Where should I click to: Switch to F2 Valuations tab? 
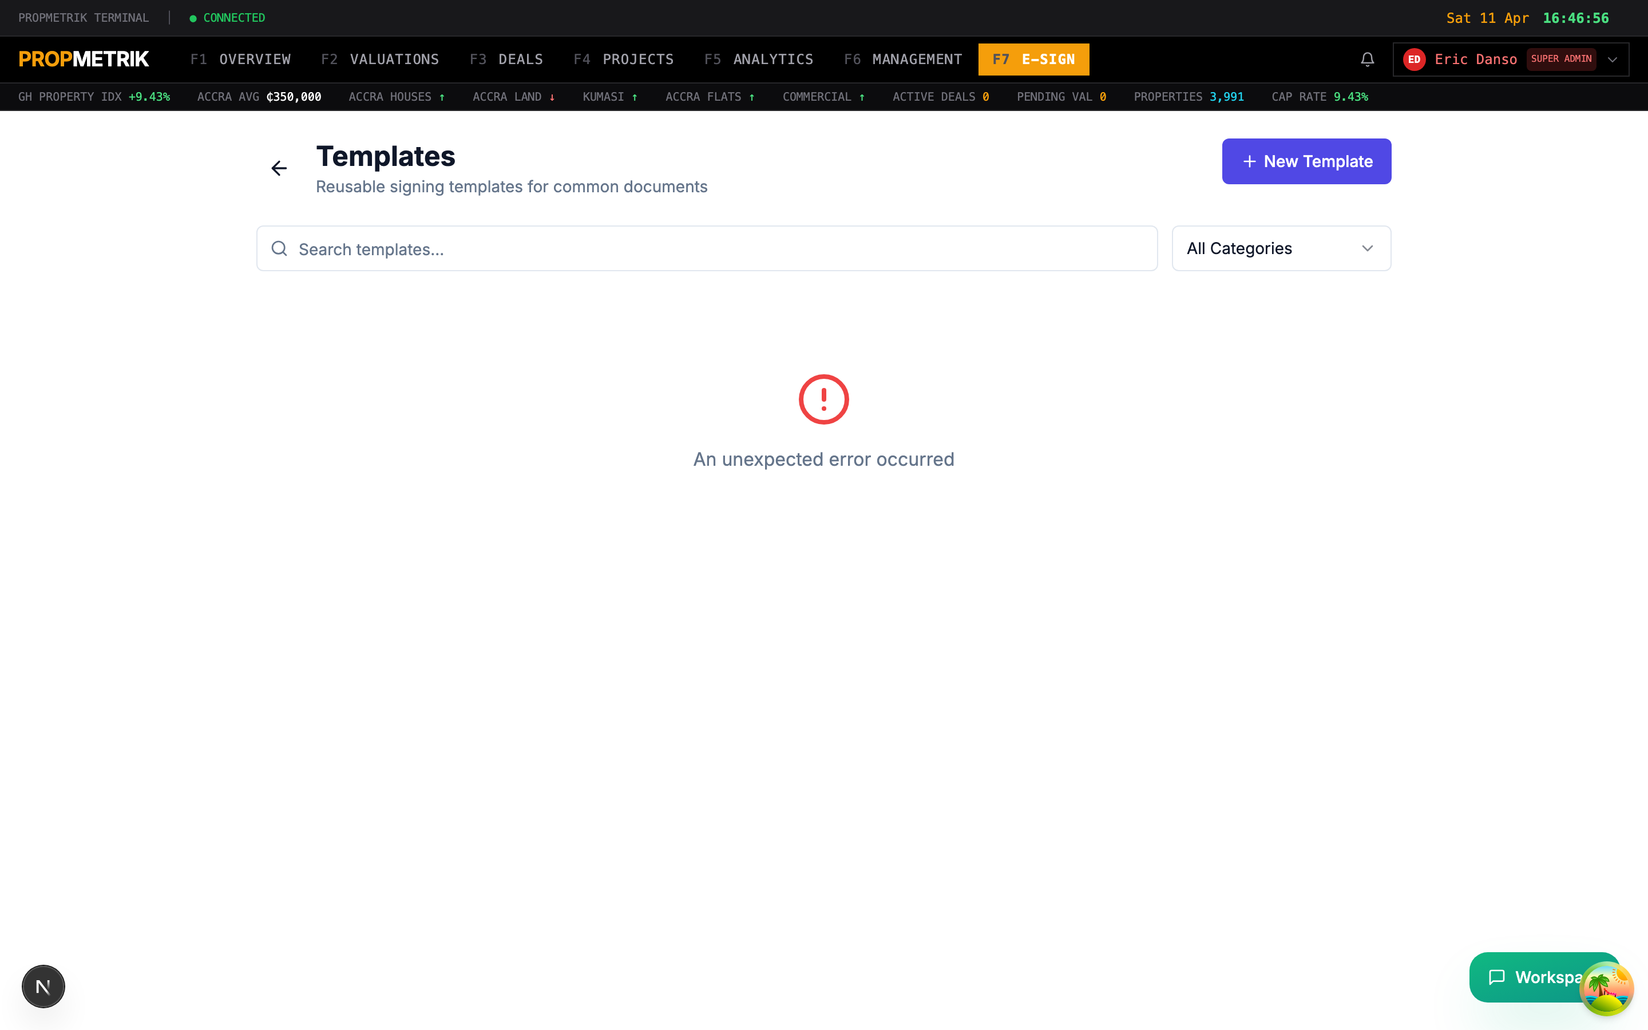(x=380, y=60)
